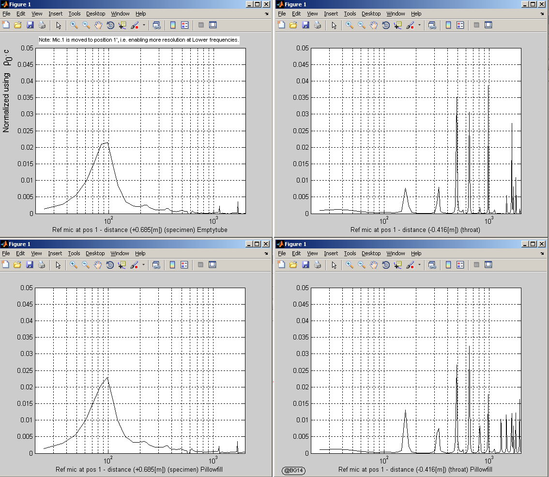The height and width of the screenshot is (477, 549).
Task: Click Hide Plot Tools in Emptytube window
Action: [201, 25]
